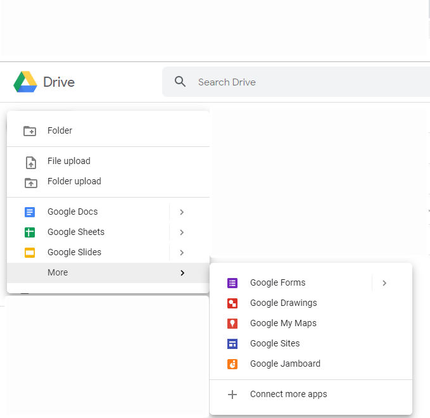Click the orange Google Jamboard icon
430x418 pixels.
232,364
